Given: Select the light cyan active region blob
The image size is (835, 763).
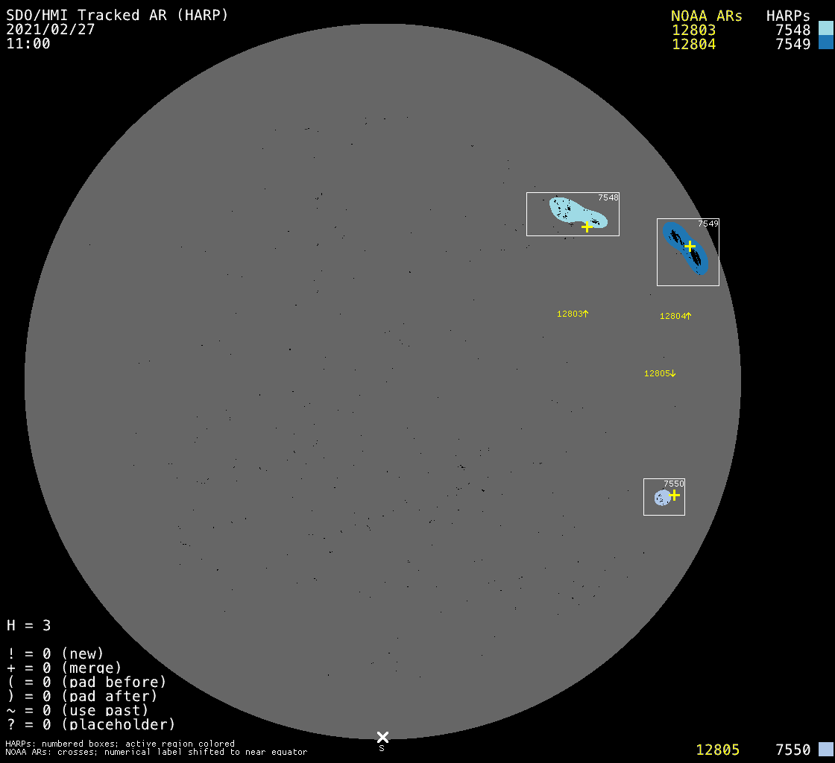Looking at the screenshot, I should click(x=568, y=210).
